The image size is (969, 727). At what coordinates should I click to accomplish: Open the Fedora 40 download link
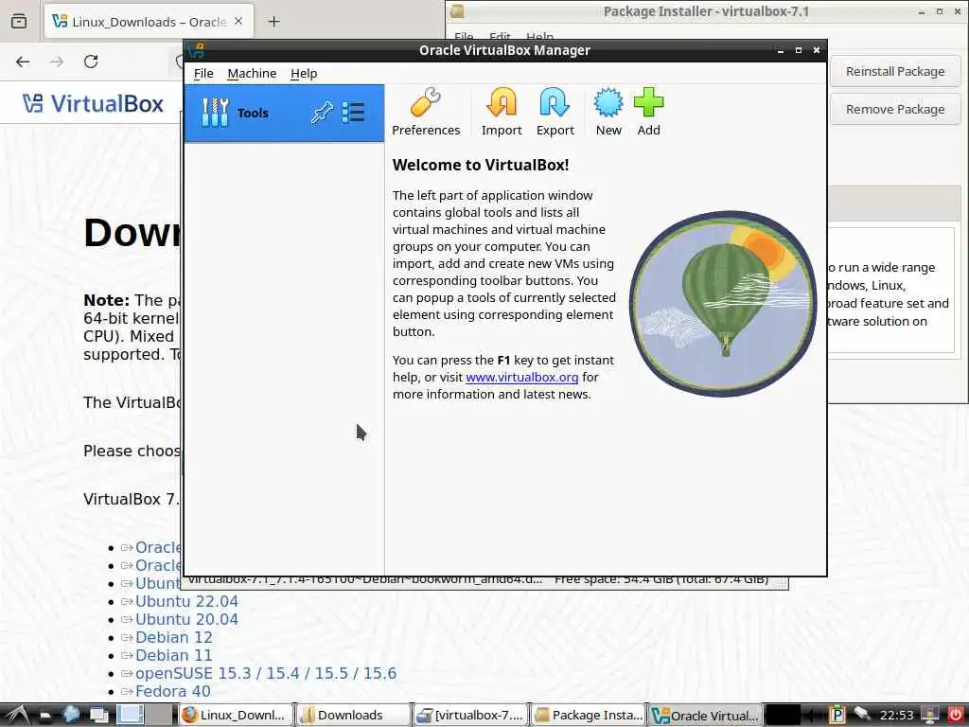[x=173, y=690]
